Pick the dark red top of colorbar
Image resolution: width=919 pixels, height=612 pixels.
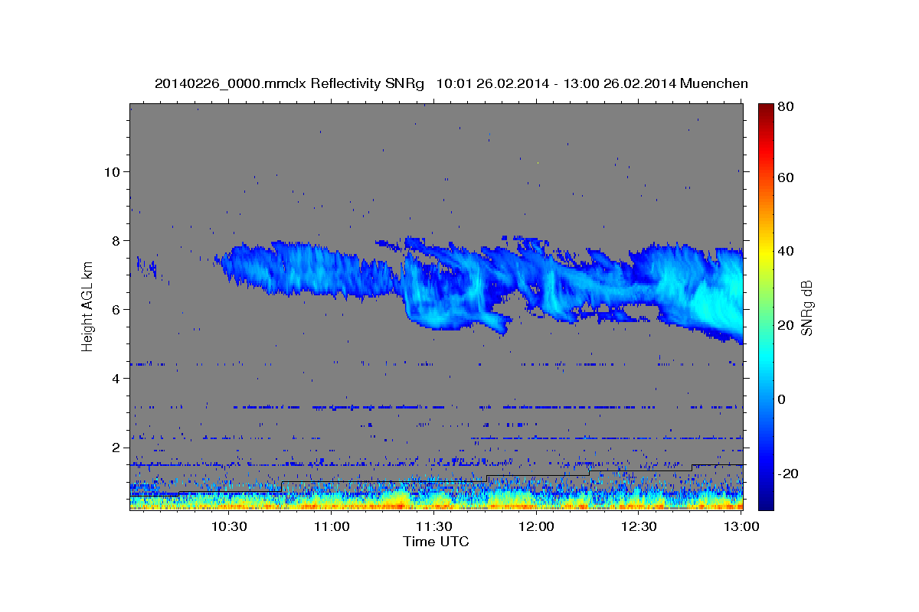(x=766, y=111)
